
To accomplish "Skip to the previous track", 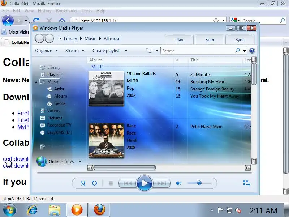I will (x=128, y=183).
